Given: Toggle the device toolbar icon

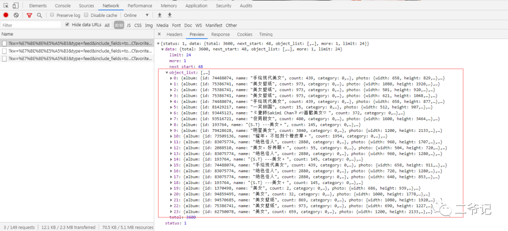Looking at the screenshot, I should pos(16,6).
